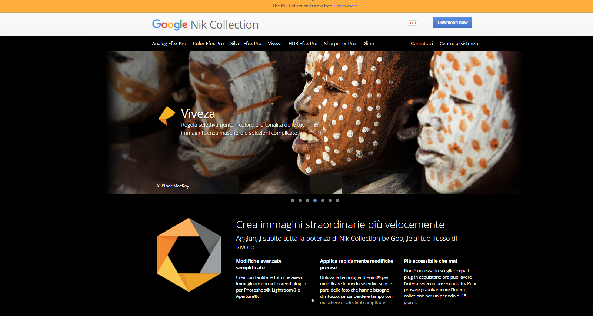
Task: Go to Silver Efex Pro
Action: [246, 44]
